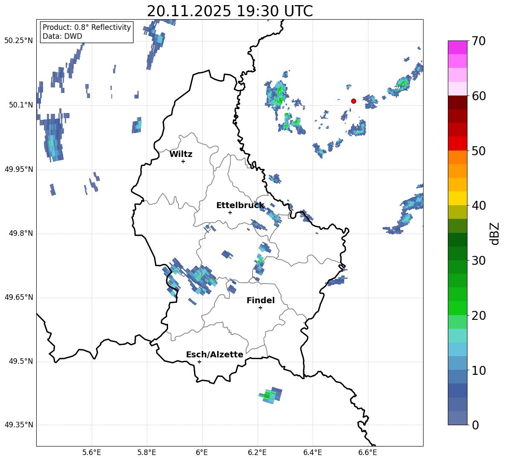Click the Wiltz station cross marker
The width and height of the screenshot is (505, 461).
click(183, 161)
